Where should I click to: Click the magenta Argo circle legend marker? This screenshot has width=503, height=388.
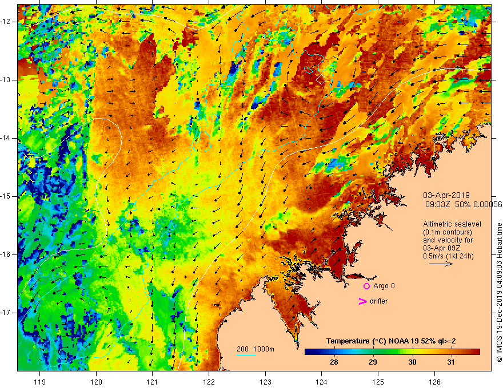[x=366, y=286]
